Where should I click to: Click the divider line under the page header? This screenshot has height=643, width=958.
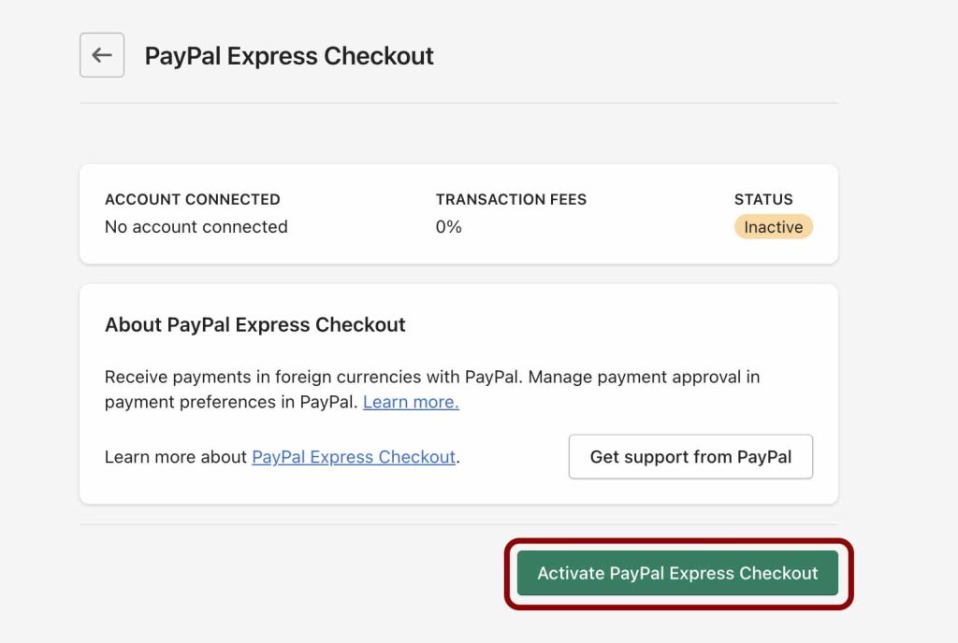(458, 103)
